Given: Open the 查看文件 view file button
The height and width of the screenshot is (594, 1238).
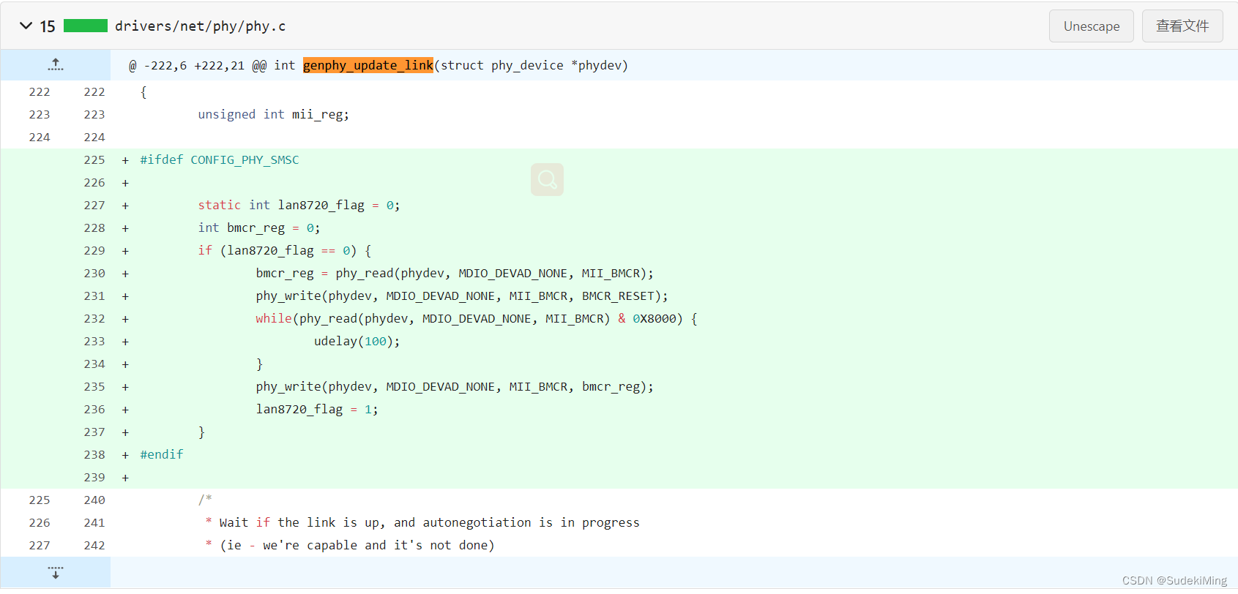Looking at the screenshot, I should pos(1182,26).
